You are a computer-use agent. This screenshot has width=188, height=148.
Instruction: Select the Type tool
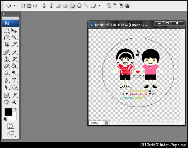[x=14, y=80]
